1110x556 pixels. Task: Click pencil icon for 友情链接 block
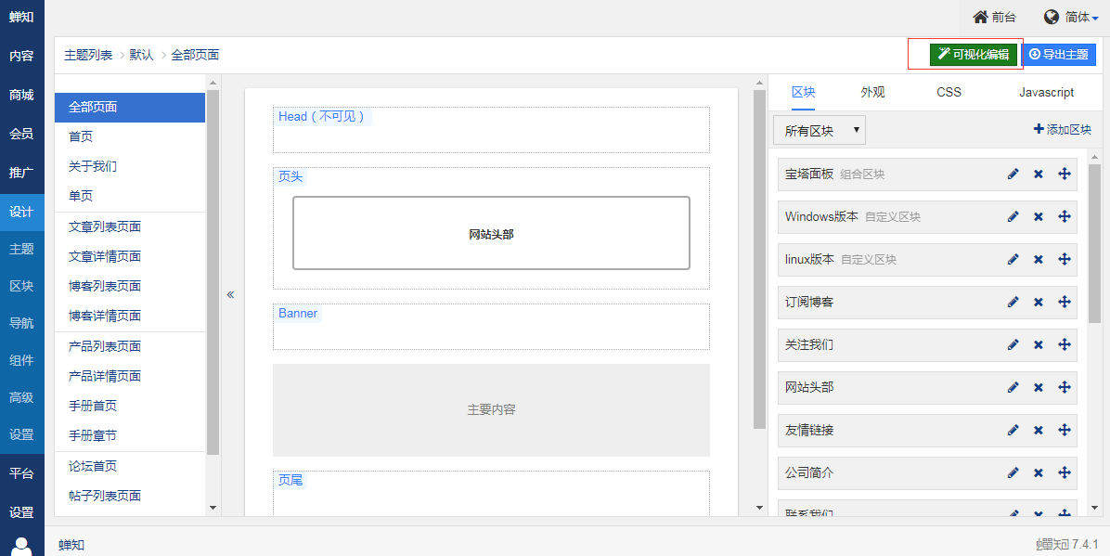coord(1013,431)
